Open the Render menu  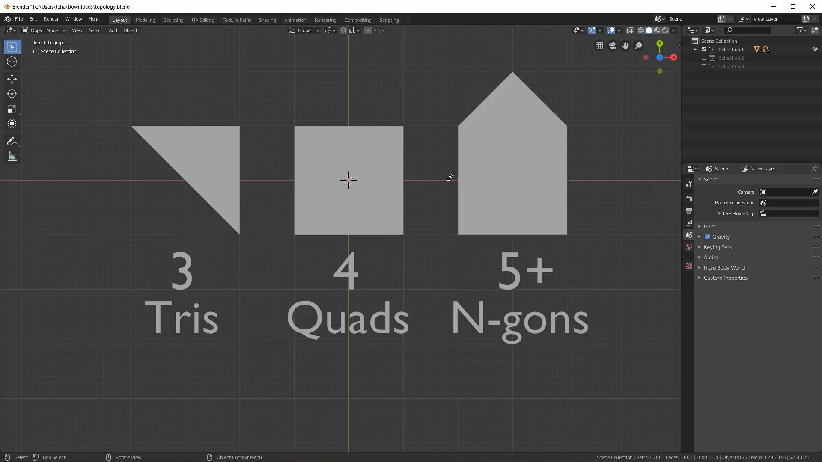tap(51, 19)
